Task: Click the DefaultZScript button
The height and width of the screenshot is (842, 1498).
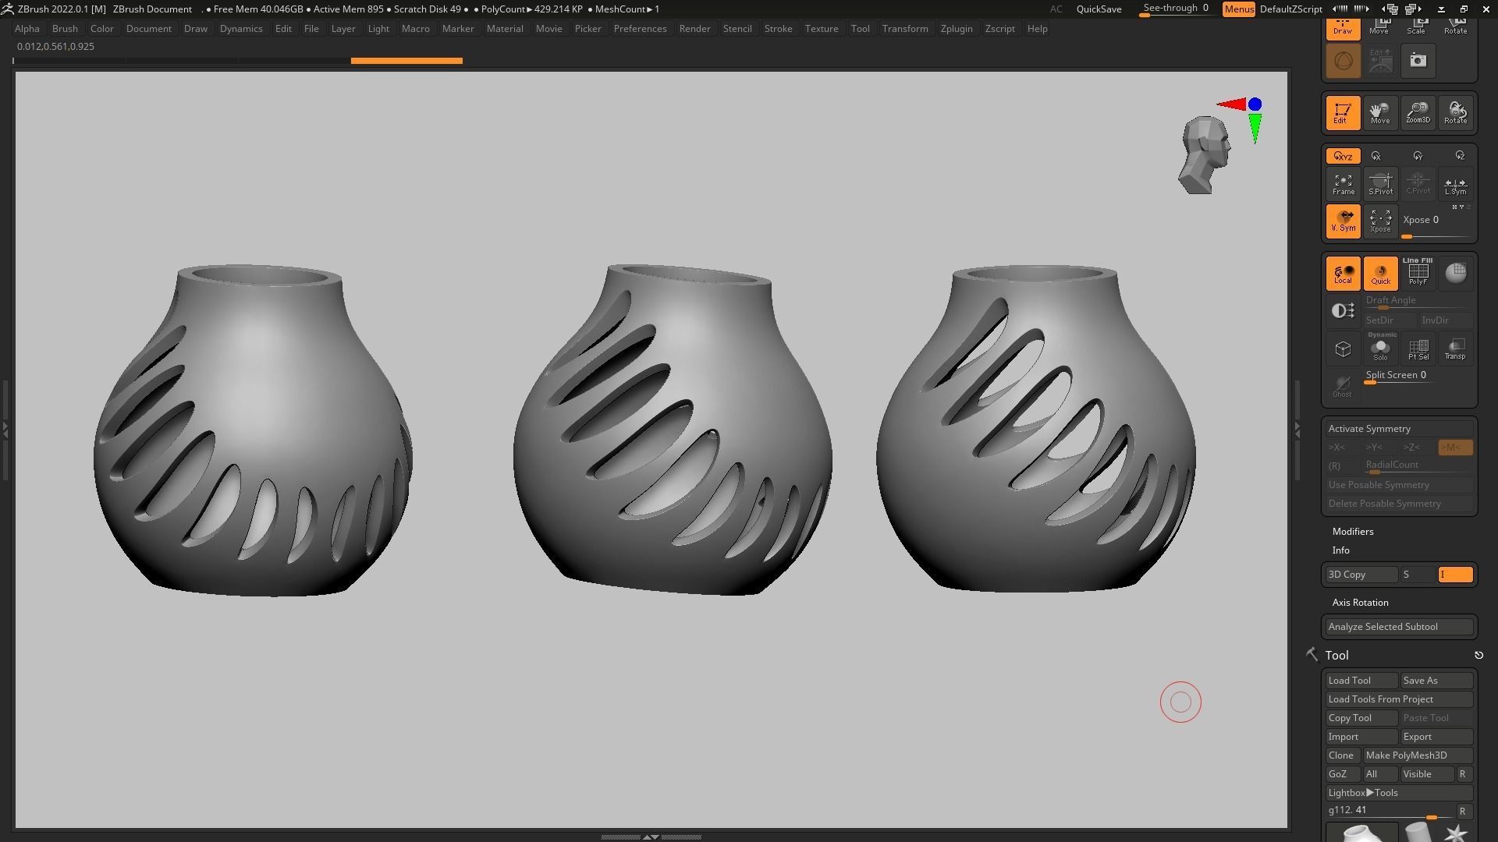Action: pos(1291,9)
